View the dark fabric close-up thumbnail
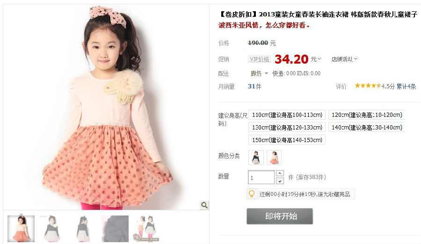Image resolution: width=421 pixels, height=244 pixels. click(x=115, y=229)
